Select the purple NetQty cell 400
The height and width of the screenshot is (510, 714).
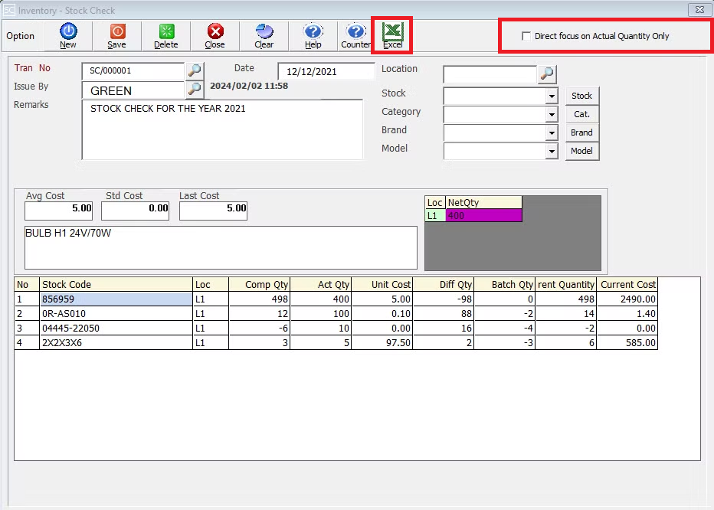pyautogui.click(x=483, y=215)
